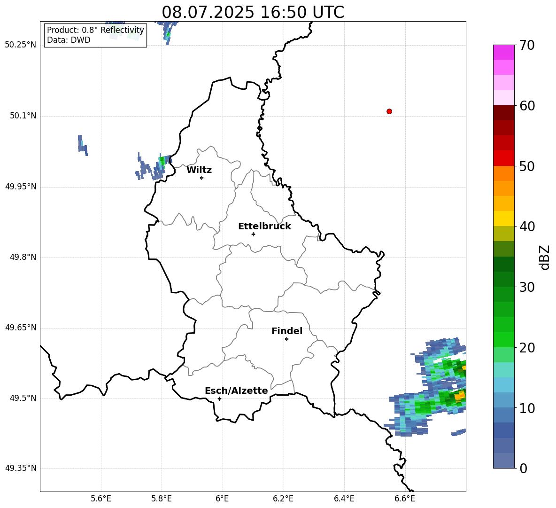556x508 pixels.
Task: Select the 'Ettelbruck' map label
Action: coord(264,227)
